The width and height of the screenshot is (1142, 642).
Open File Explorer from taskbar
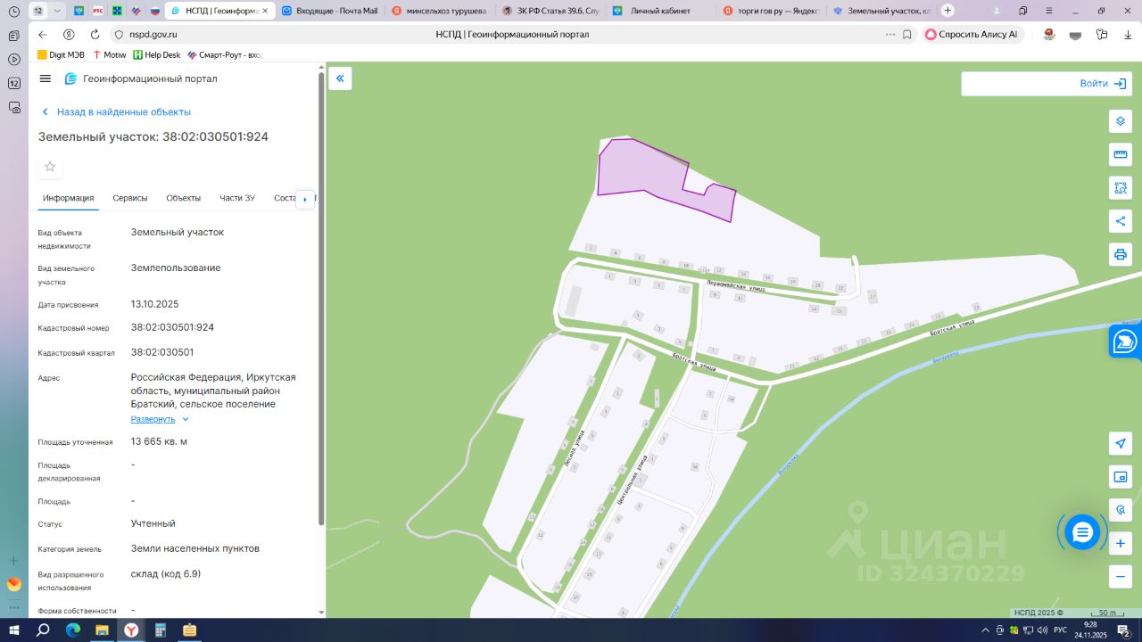coord(102,630)
